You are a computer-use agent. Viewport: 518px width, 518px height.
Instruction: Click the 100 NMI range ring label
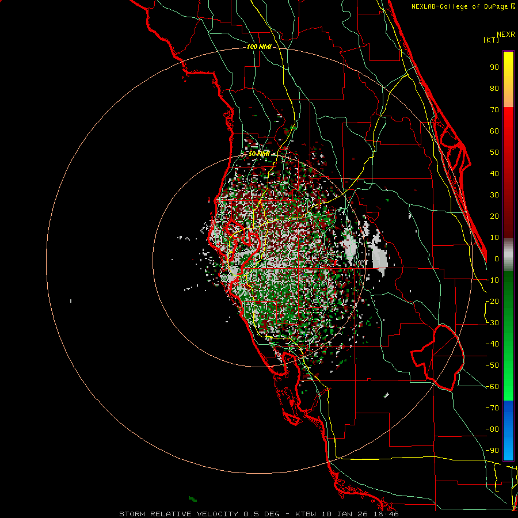pyautogui.click(x=259, y=47)
